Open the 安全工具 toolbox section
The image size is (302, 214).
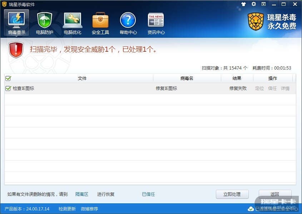click(100, 23)
